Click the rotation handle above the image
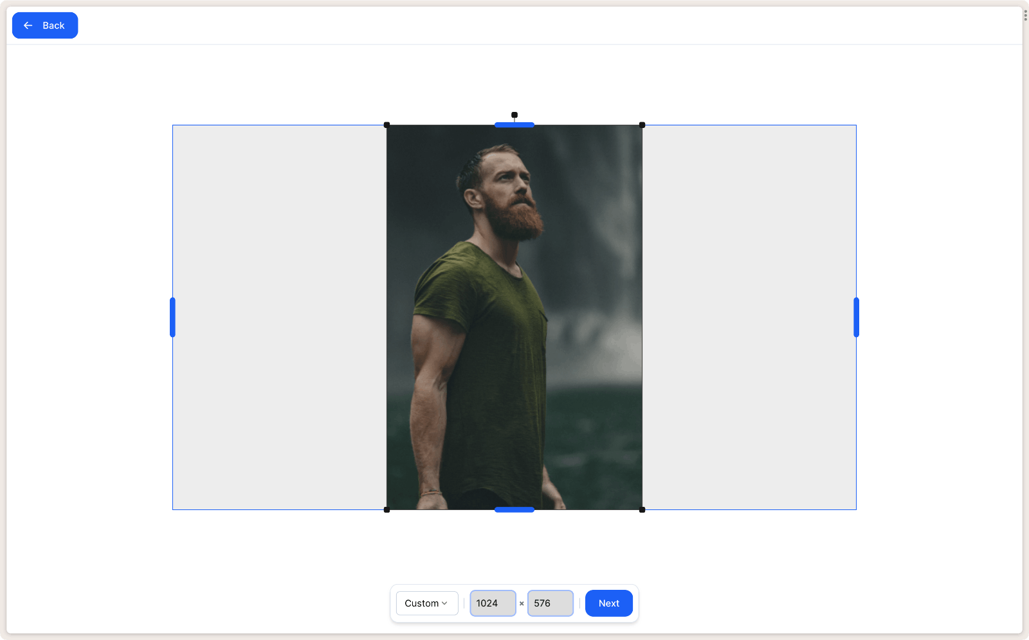The image size is (1029, 640). [514, 115]
